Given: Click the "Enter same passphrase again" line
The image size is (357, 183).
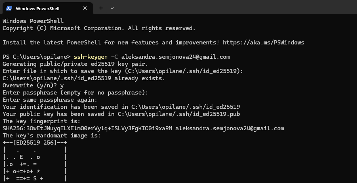Looking at the screenshot, I should (x=50, y=100).
